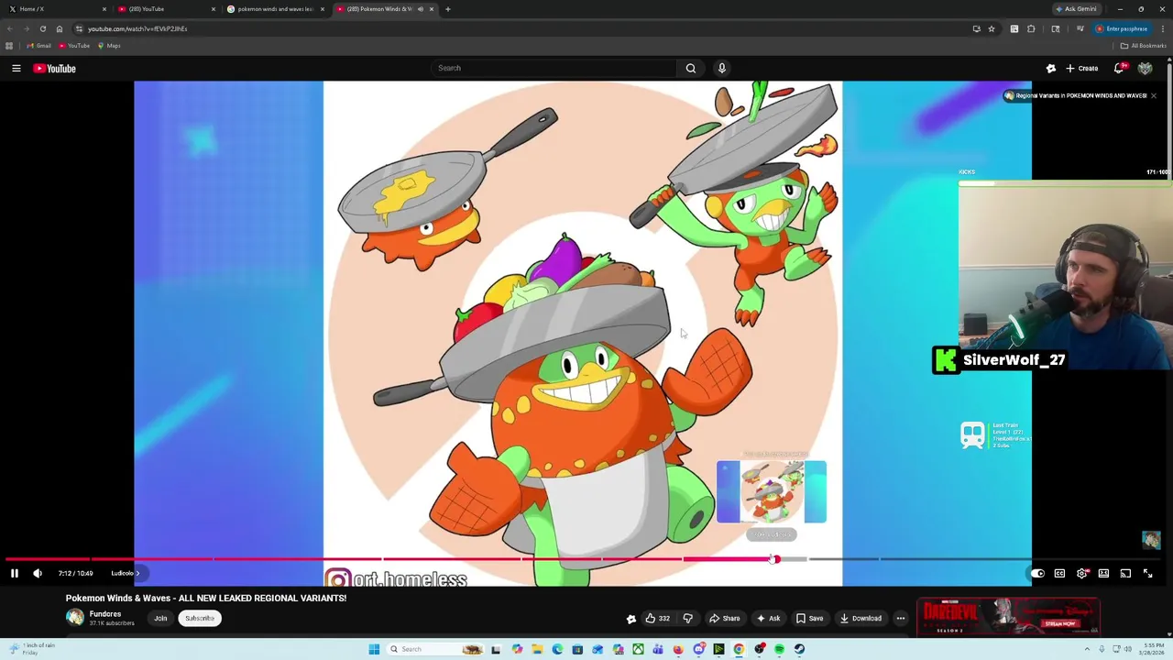Expand the All Bookmarks folder
This screenshot has width=1173, height=660.
[1144, 46]
